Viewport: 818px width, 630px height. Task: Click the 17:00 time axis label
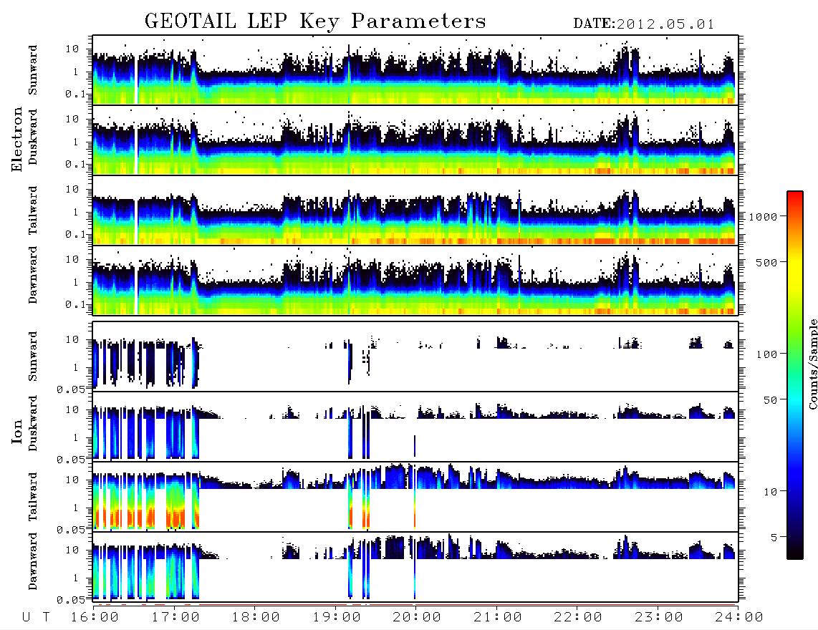tap(175, 618)
